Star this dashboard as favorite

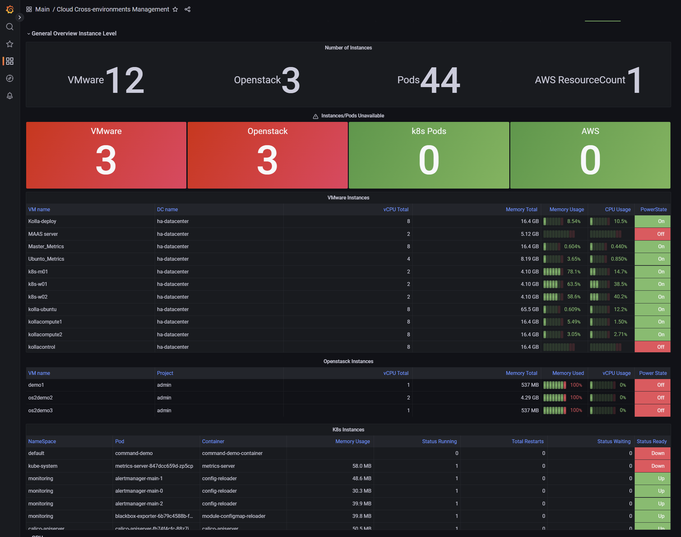pyautogui.click(x=175, y=10)
